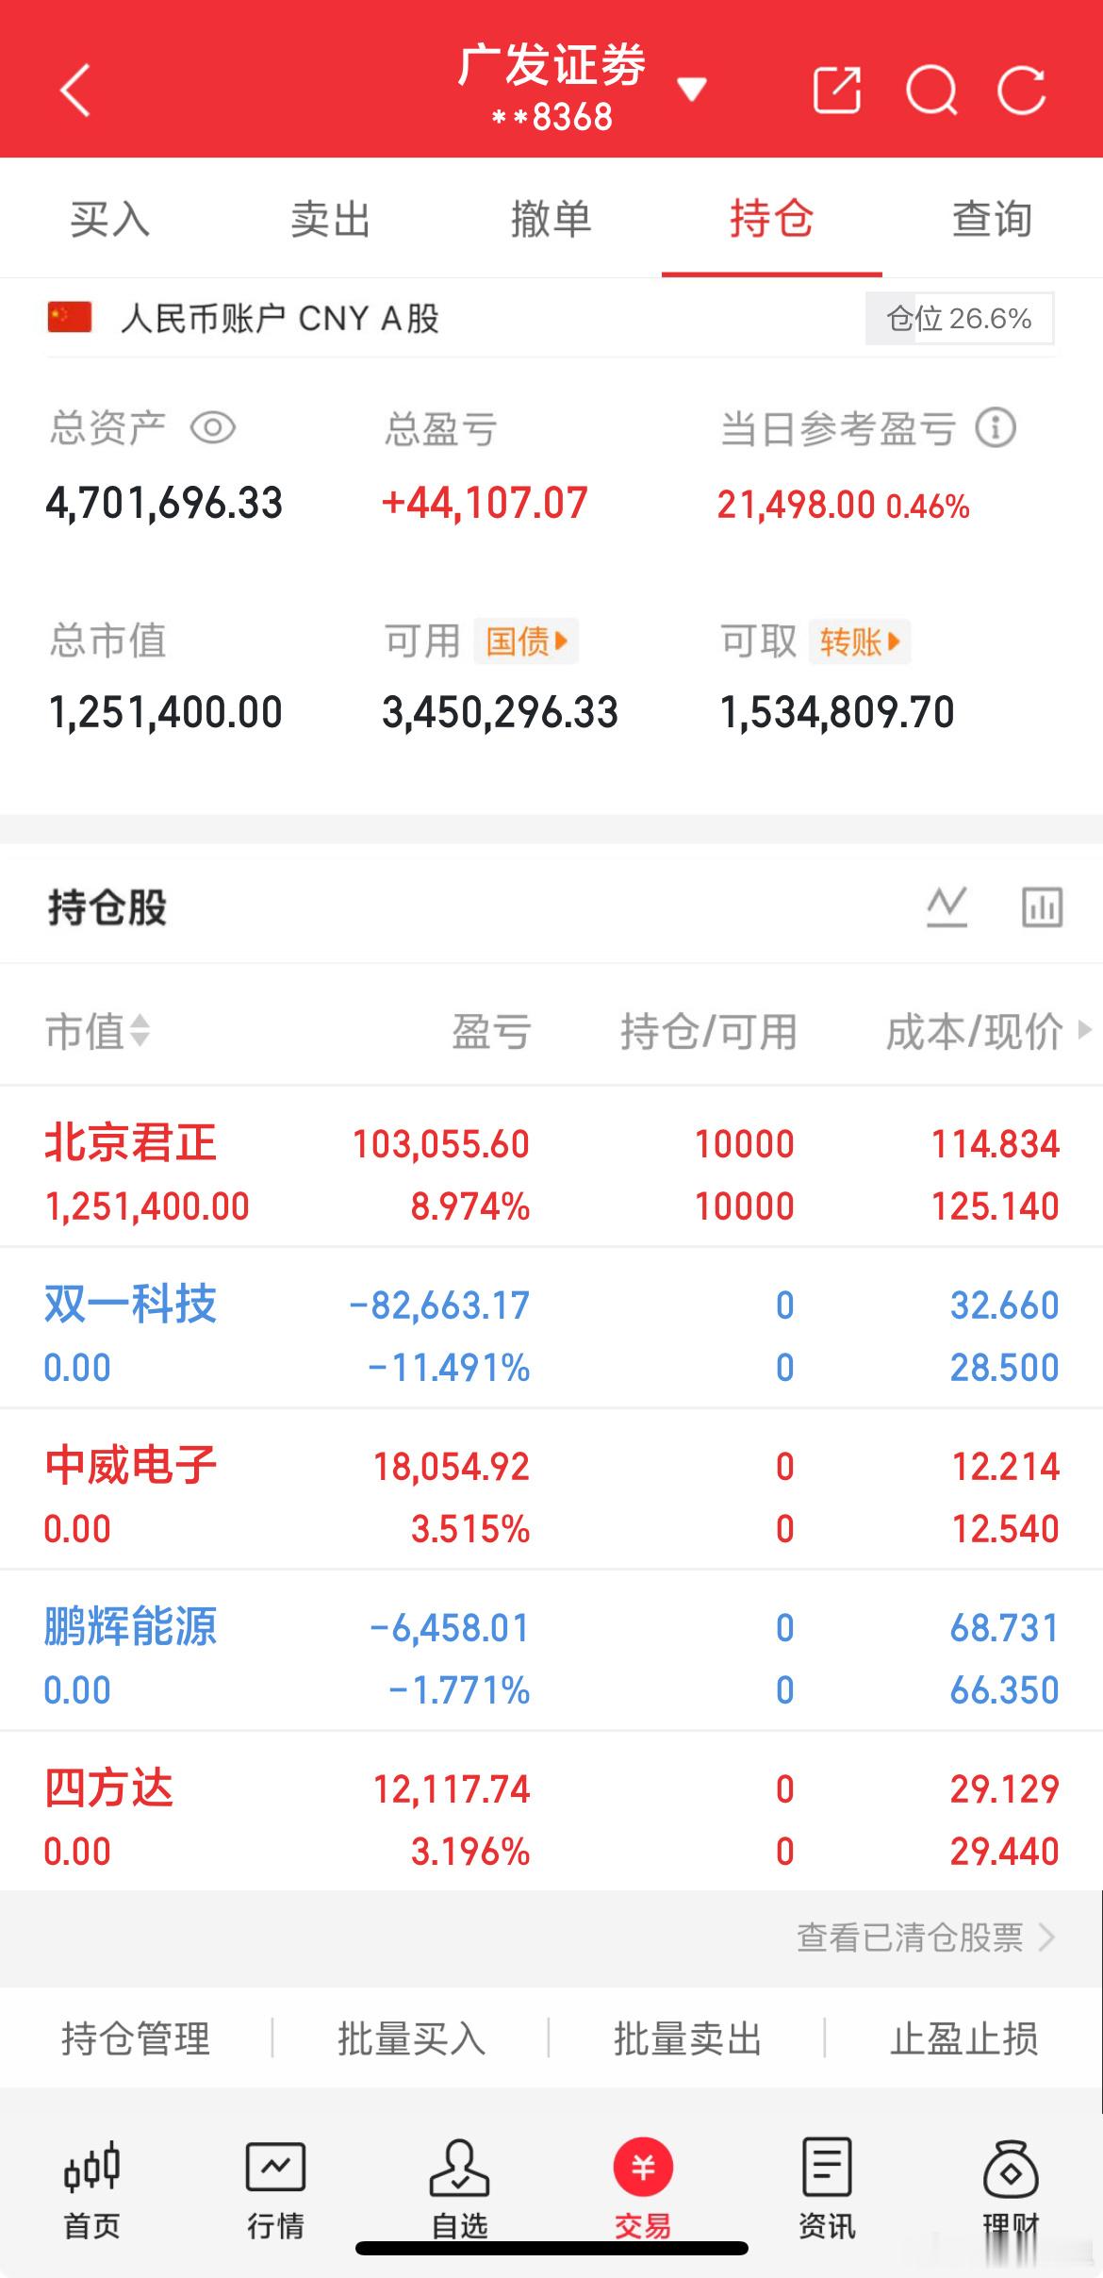Tap 北京君正 profit 103,055.60
The image size is (1103, 2278).
pos(441,1144)
